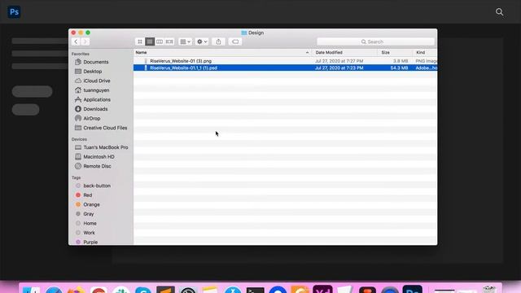Open the group-by arrangement dropdown
The height and width of the screenshot is (293, 521).
coord(185,42)
